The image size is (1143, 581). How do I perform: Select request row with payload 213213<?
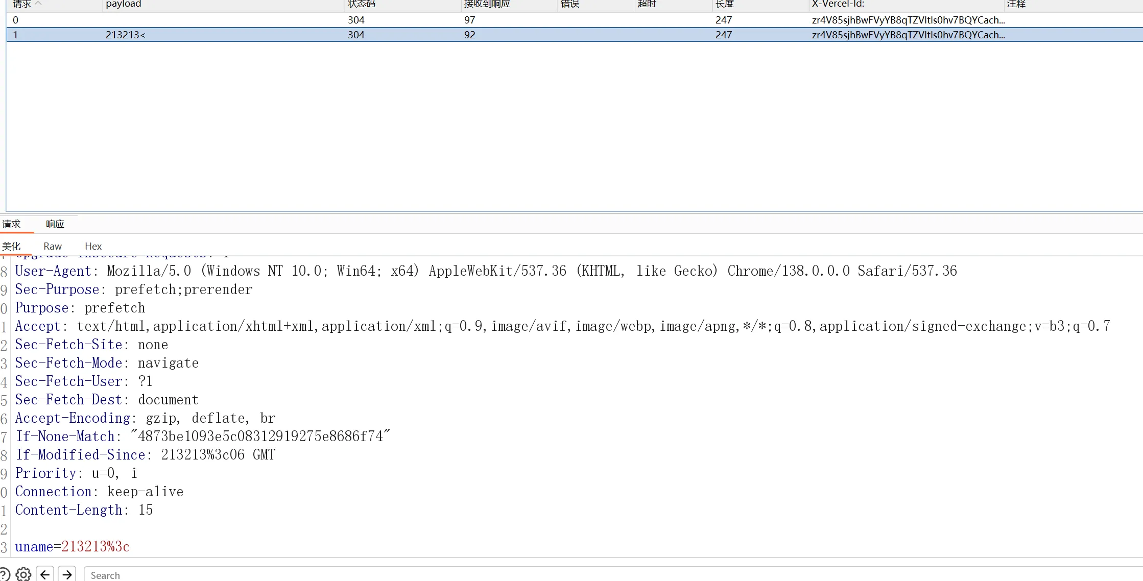(126, 35)
